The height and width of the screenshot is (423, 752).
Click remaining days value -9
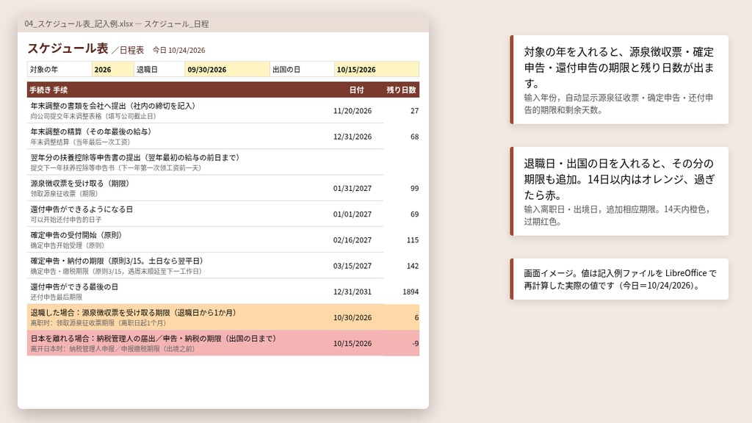pos(416,344)
